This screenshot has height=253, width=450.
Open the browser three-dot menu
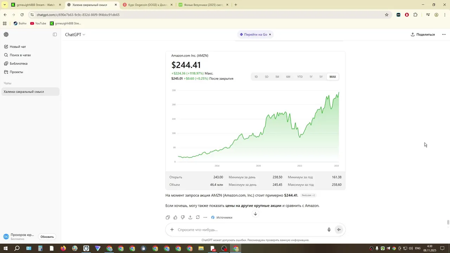(445, 15)
